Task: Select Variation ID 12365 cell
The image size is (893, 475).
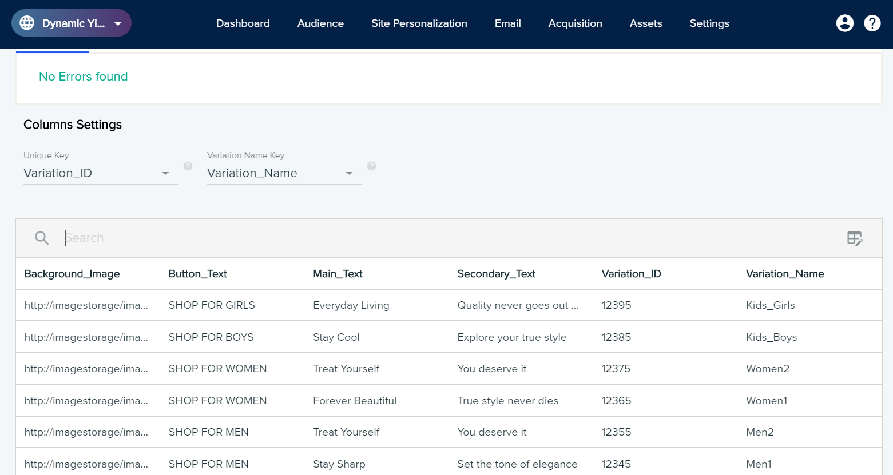Action: [617, 401]
